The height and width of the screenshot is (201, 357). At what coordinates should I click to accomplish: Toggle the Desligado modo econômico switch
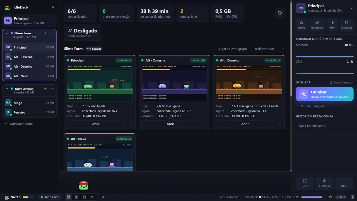coord(83,32)
